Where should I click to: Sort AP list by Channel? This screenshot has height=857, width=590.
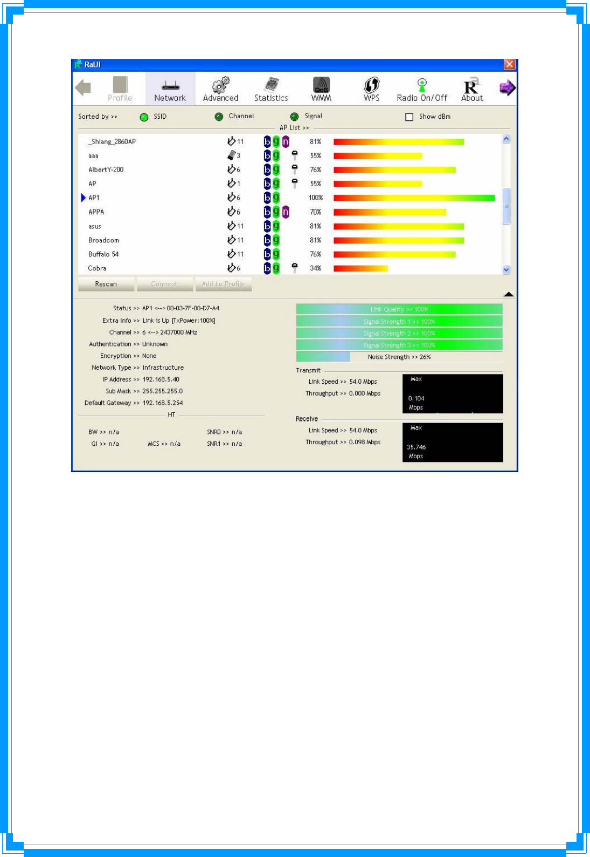(x=219, y=117)
